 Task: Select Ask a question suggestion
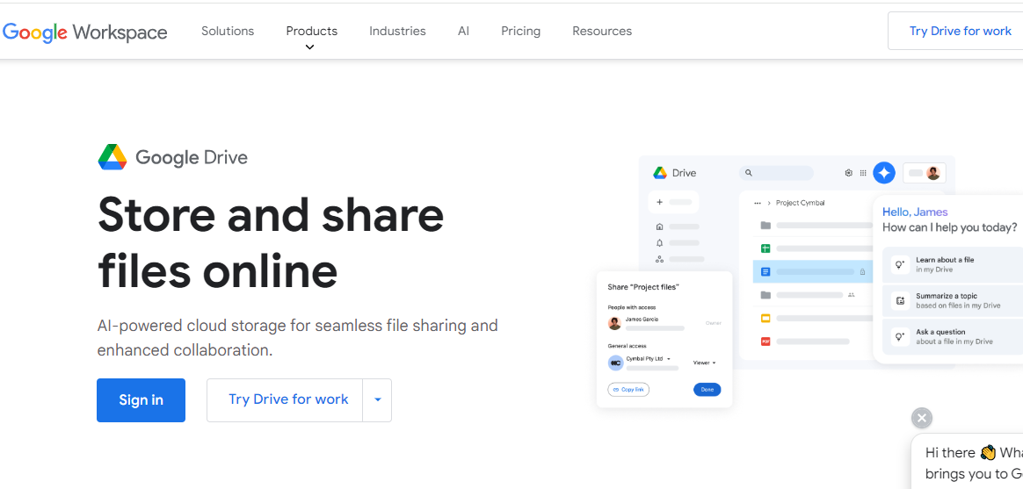click(x=954, y=336)
